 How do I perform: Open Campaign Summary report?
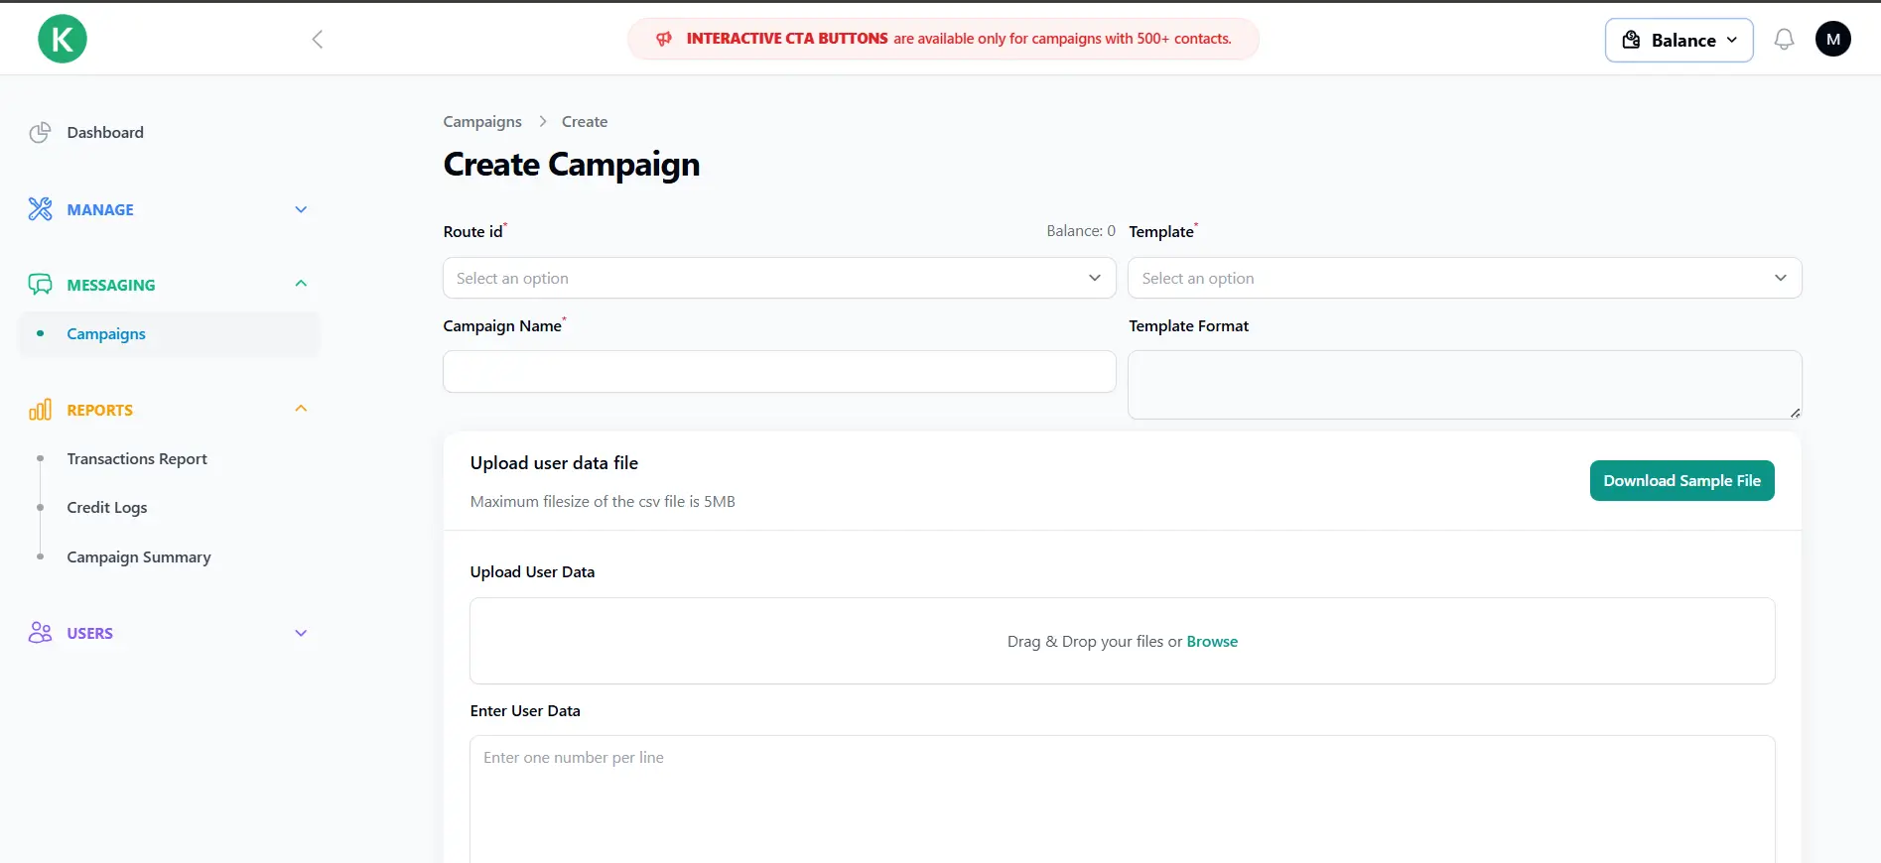[x=139, y=557]
